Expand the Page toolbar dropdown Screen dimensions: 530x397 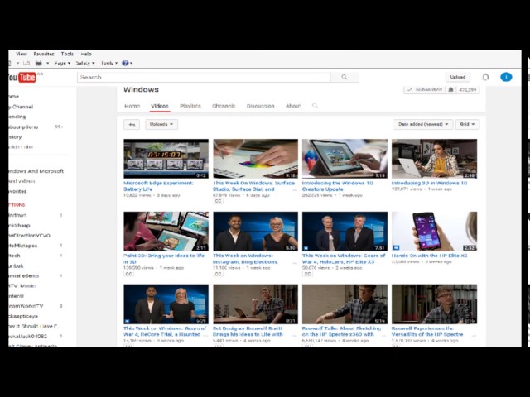[x=62, y=63]
